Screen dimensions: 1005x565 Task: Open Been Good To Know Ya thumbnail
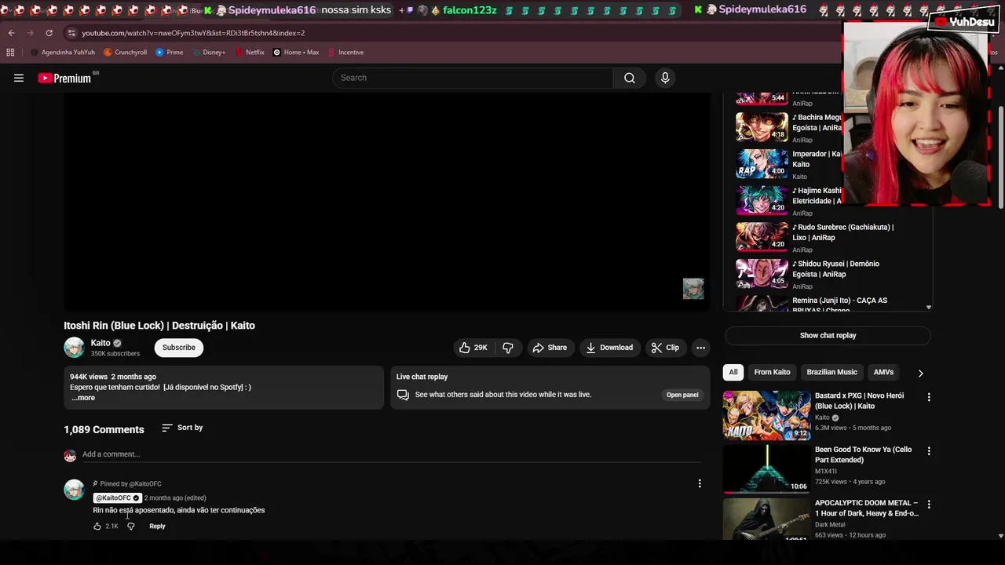[x=766, y=468]
